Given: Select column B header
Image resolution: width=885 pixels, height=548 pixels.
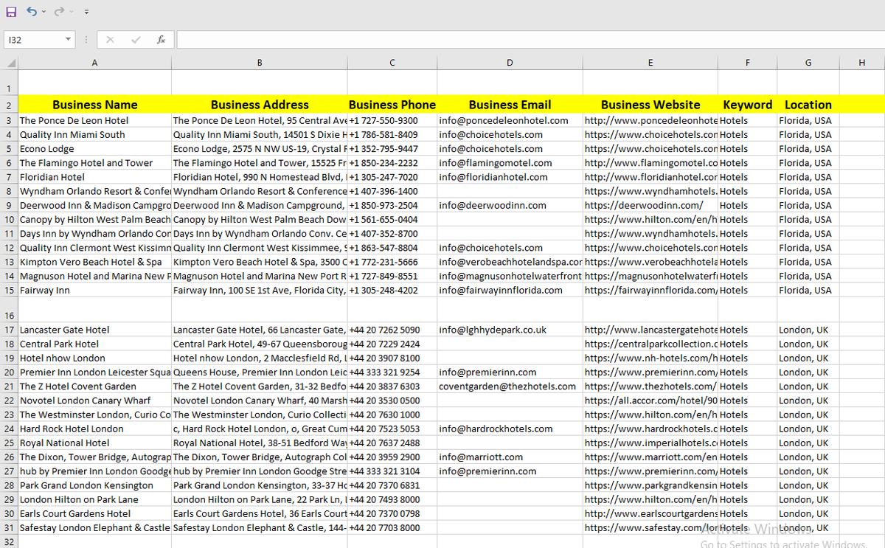Looking at the screenshot, I should pyautogui.click(x=260, y=63).
